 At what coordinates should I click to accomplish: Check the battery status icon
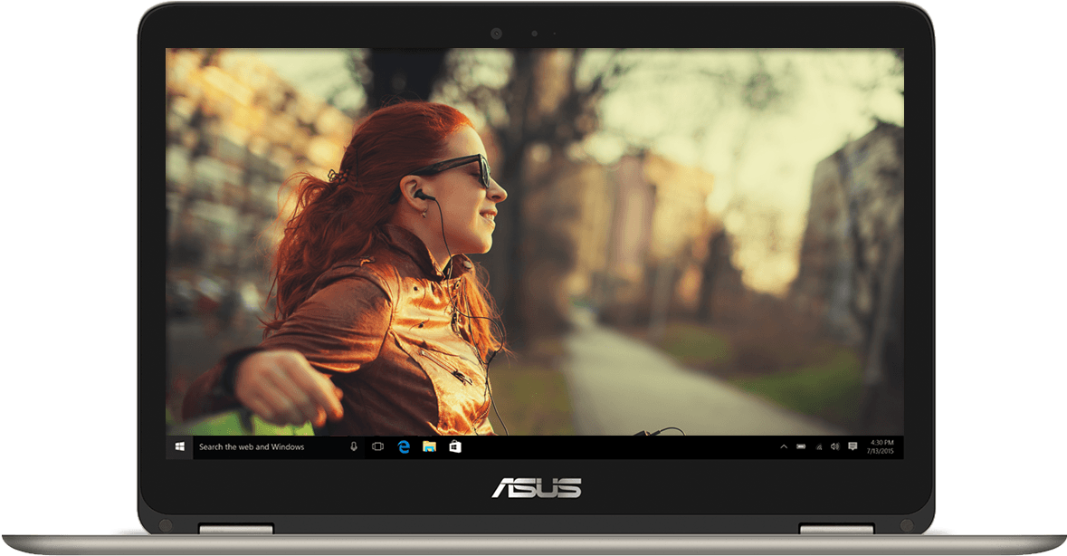pyautogui.click(x=801, y=446)
